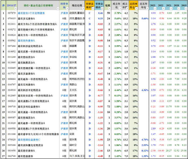This screenshot has width=188, height=159.
Task: Select fund code cell 160718
Action: 12,107
